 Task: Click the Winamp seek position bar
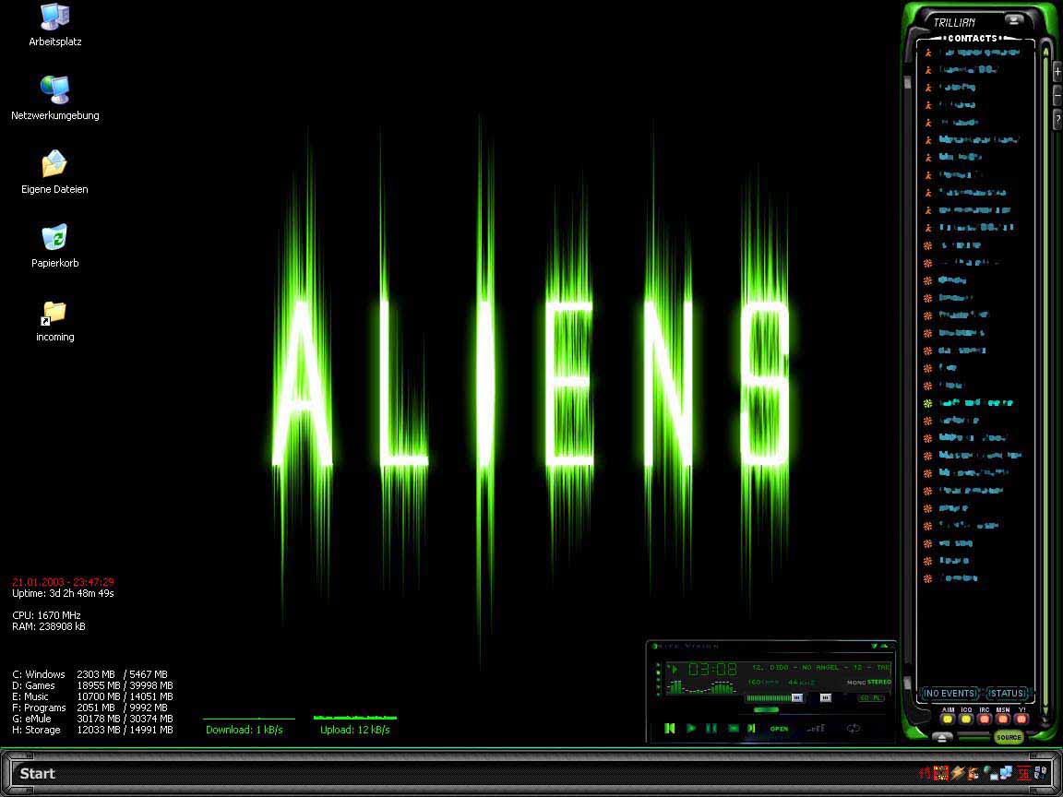tap(766, 709)
